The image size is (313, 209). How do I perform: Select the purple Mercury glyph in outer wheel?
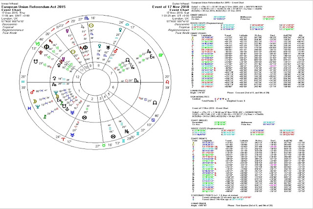[x=67, y=31]
